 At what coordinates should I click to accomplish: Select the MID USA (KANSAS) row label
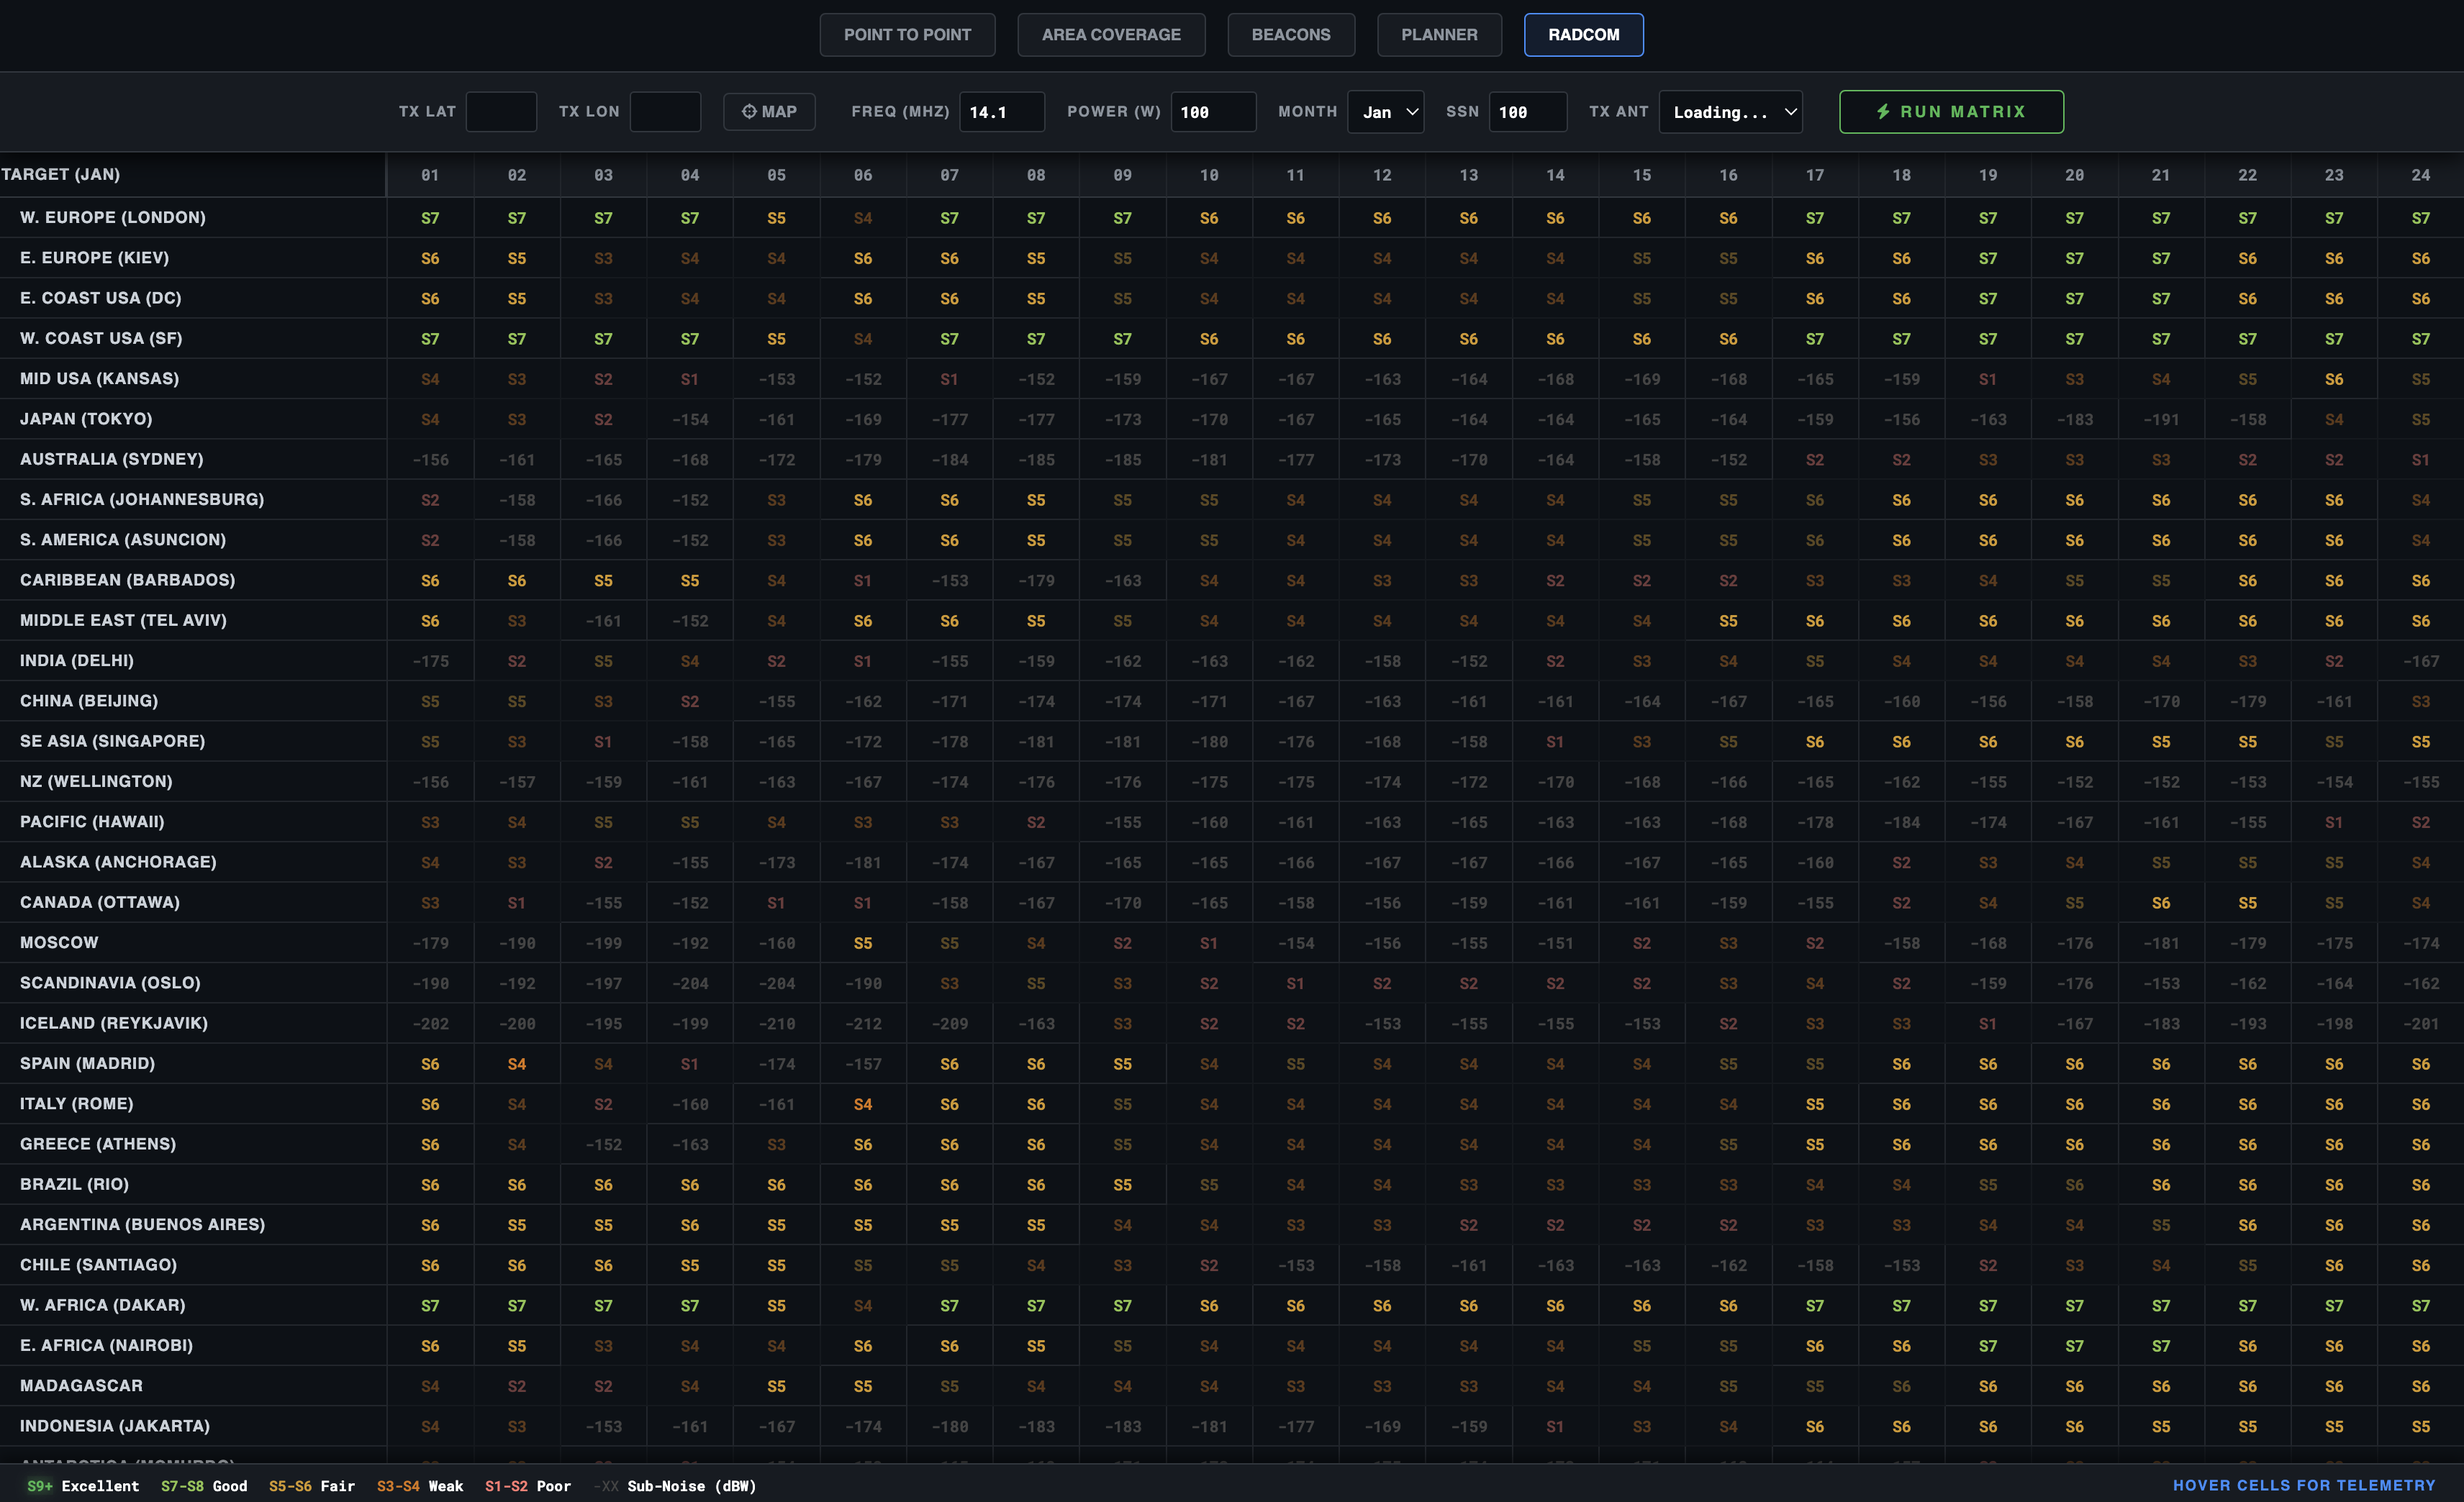pos(99,379)
